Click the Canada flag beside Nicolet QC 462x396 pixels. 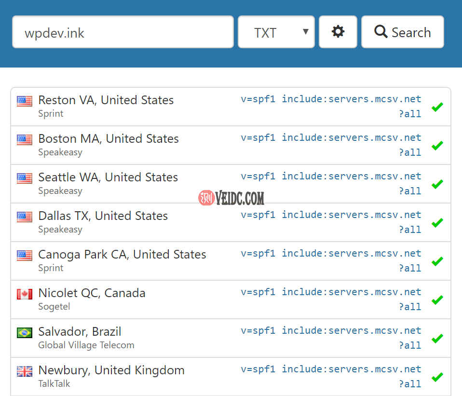pos(25,294)
